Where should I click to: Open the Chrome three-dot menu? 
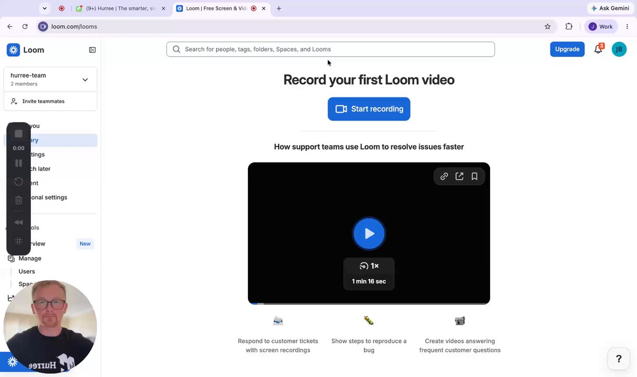click(627, 27)
